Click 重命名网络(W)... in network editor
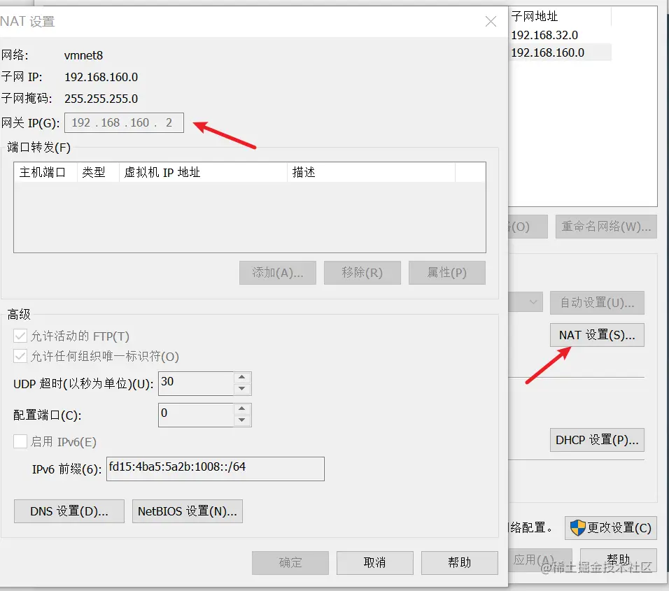The width and height of the screenshot is (669, 591). (x=606, y=227)
